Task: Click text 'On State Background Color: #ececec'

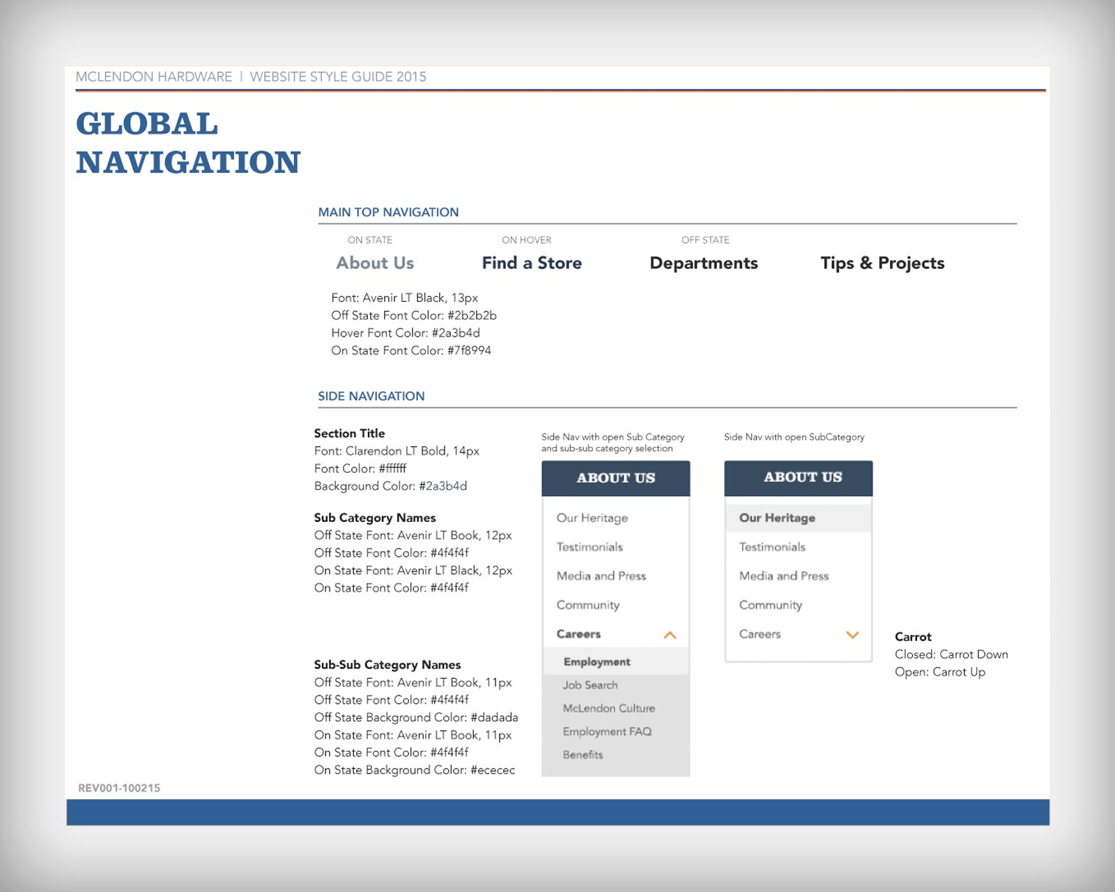Action: pos(415,770)
